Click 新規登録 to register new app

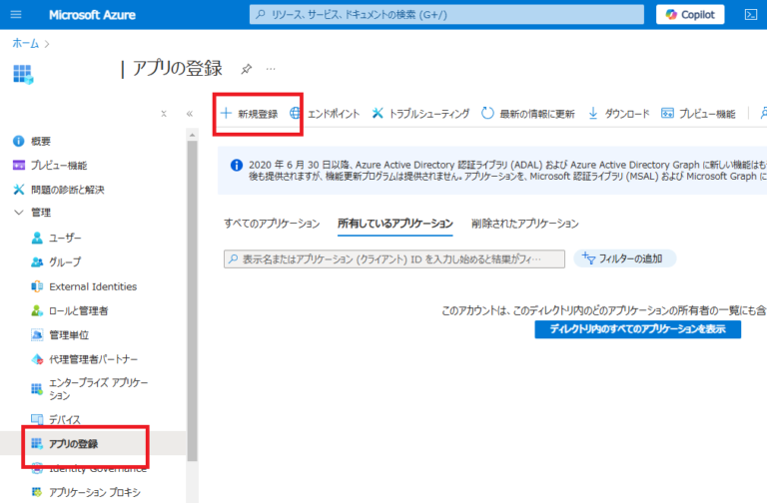pos(249,114)
